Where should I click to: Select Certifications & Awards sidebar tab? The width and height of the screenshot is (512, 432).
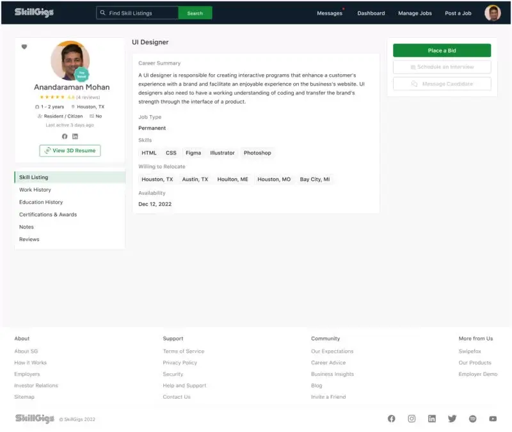coord(48,215)
